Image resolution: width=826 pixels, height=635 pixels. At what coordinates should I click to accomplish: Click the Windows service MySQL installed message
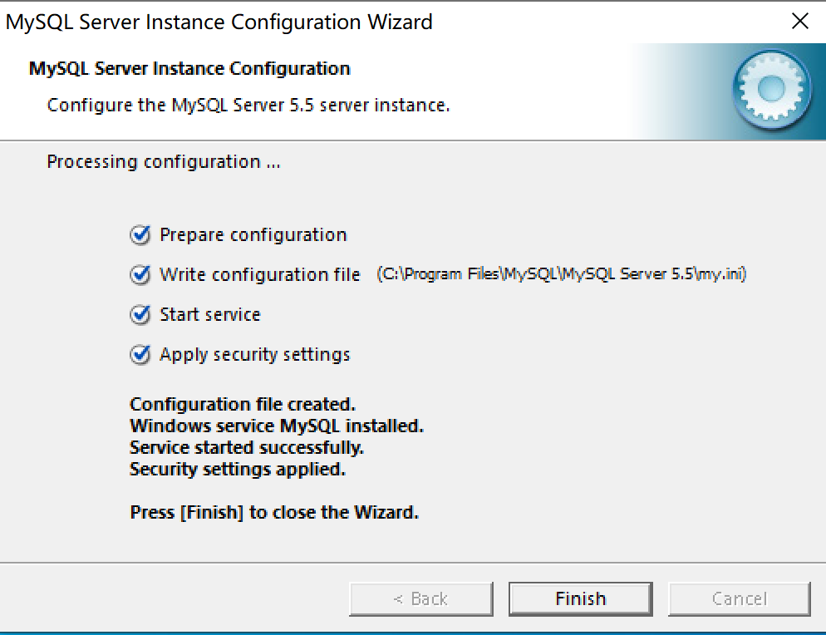277,426
